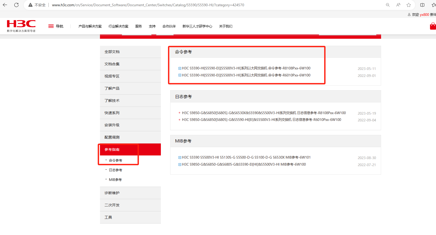Click the H3C logo
The image size is (436, 235).
click(x=21, y=26)
